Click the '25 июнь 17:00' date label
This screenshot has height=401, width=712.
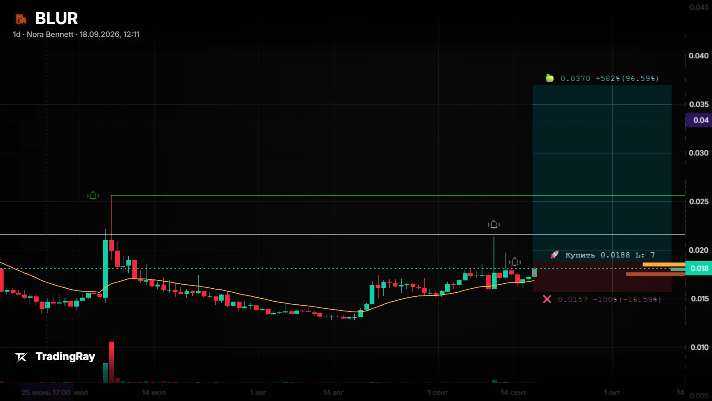46,393
